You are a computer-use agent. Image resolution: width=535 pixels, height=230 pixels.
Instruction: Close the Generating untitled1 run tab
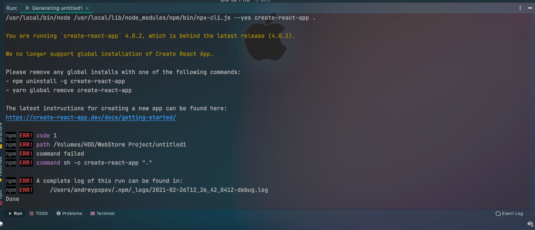87,8
